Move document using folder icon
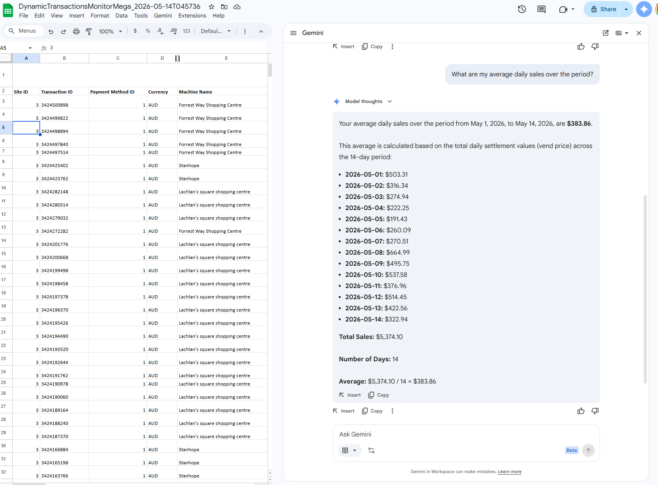 (x=224, y=7)
